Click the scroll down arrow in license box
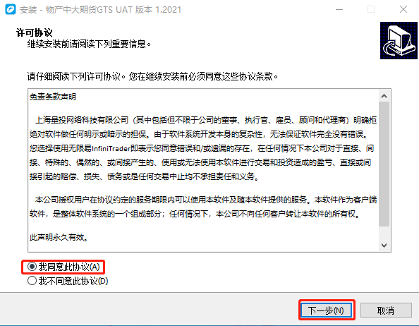This screenshot has width=419, height=326. coord(384,245)
